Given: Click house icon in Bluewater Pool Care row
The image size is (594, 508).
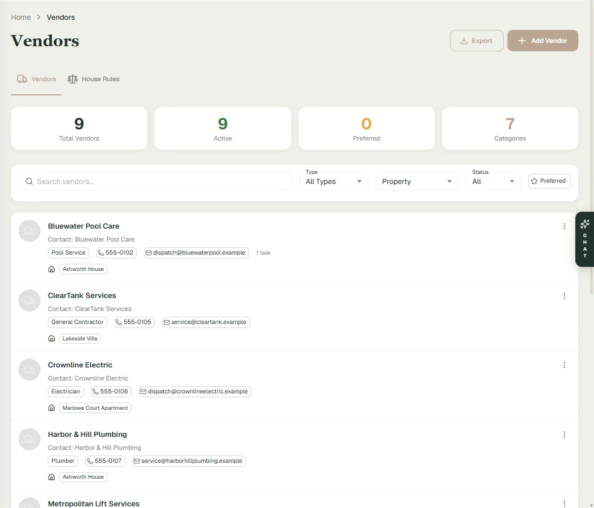Looking at the screenshot, I should click(x=51, y=269).
